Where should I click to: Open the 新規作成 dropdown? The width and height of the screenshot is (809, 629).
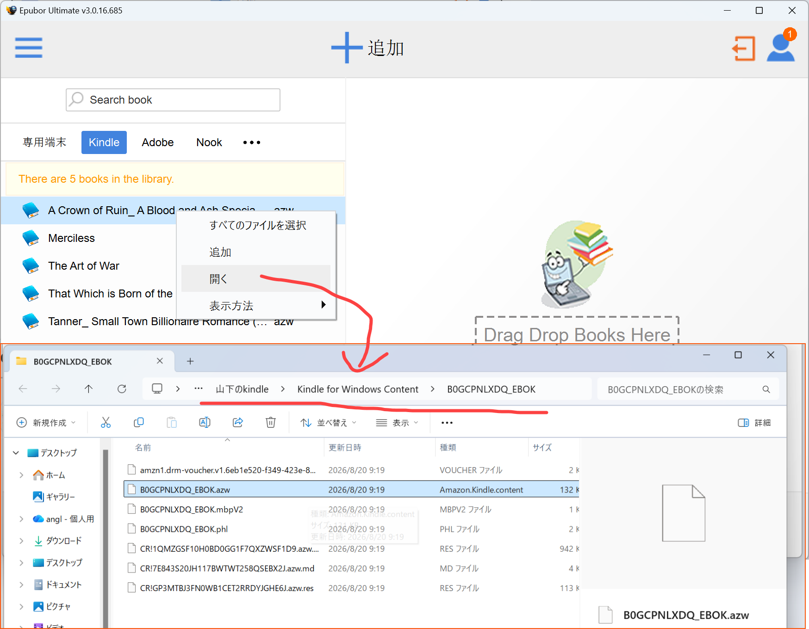[x=46, y=423]
